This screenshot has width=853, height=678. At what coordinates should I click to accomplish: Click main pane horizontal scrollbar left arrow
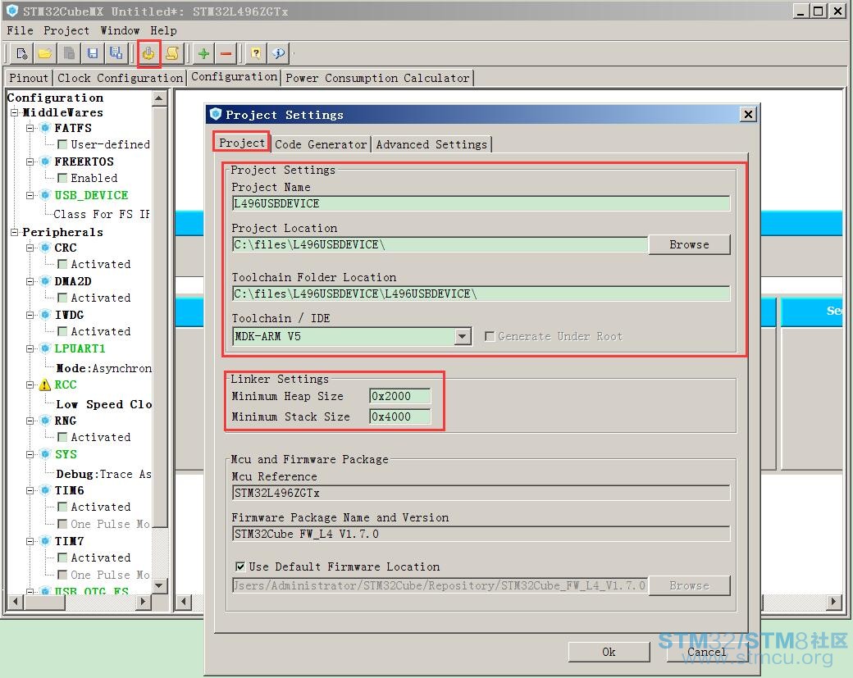pyautogui.click(x=184, y=601)
